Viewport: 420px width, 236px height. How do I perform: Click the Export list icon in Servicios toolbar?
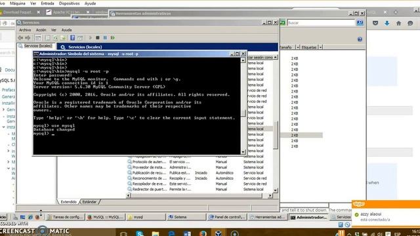(x=63, y=38)
